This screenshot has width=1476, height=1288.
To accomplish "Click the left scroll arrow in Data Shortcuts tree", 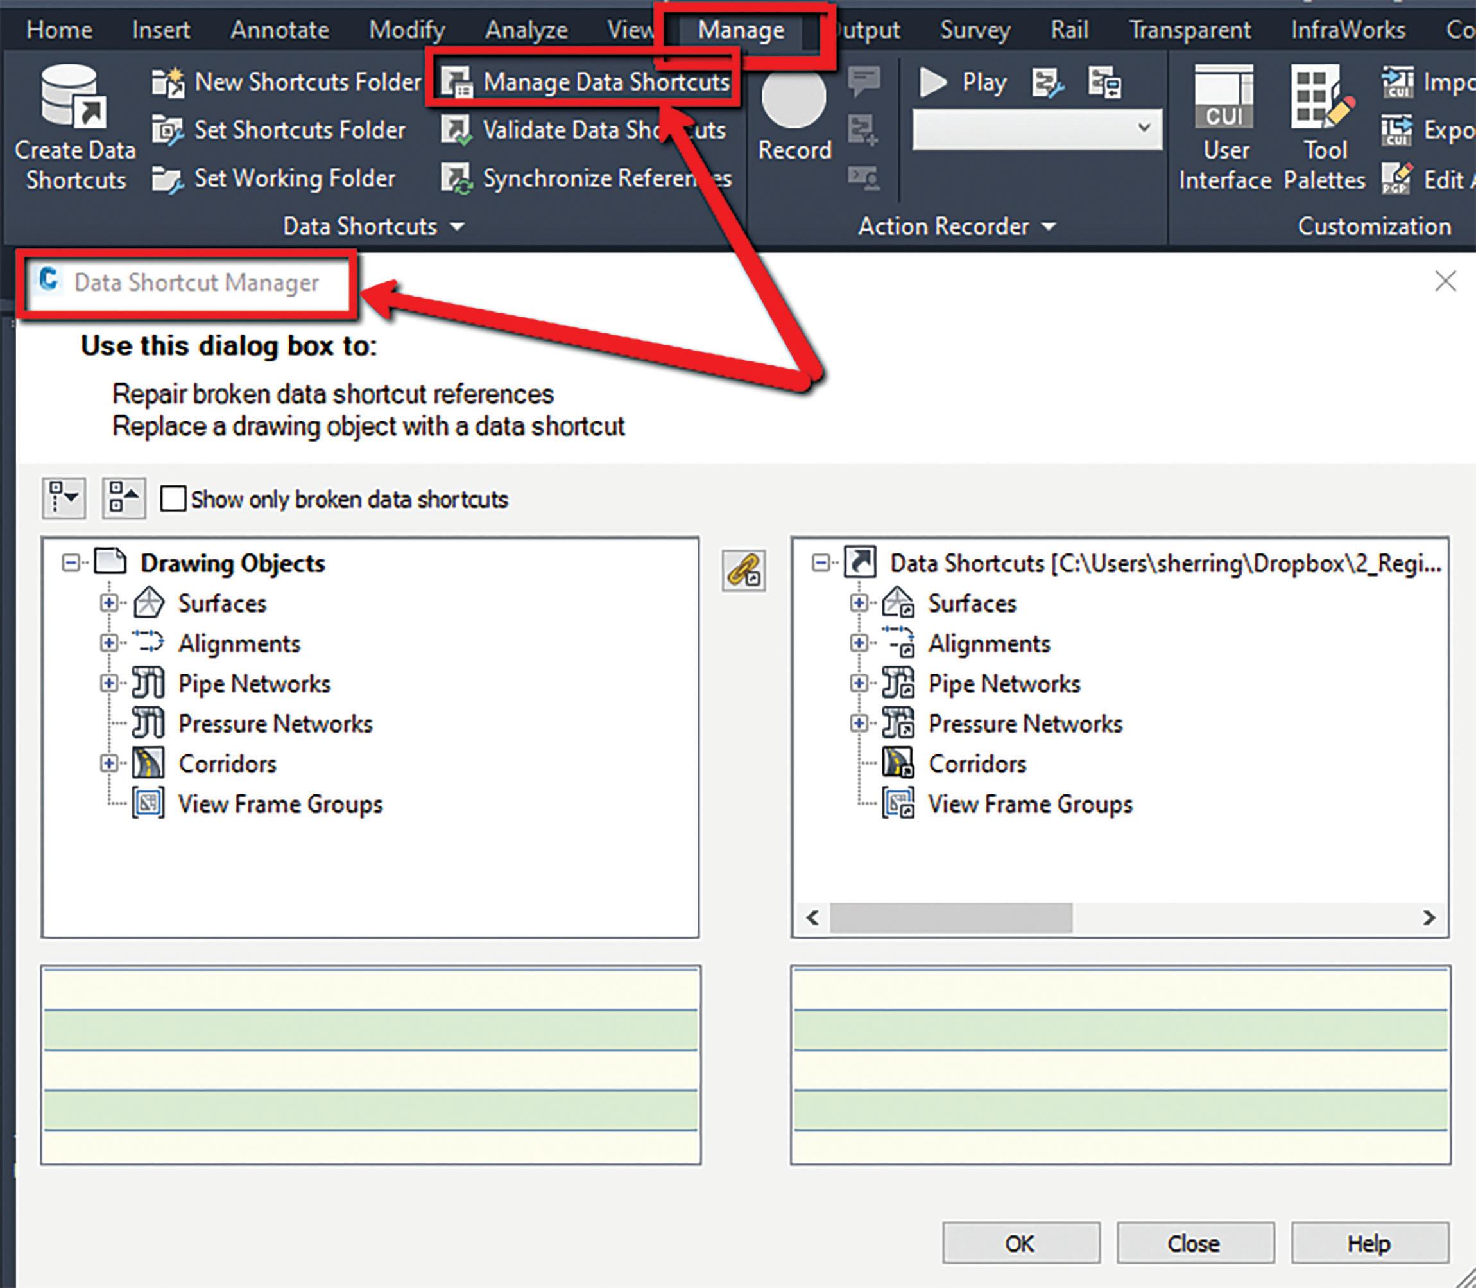I will point(812,918).
